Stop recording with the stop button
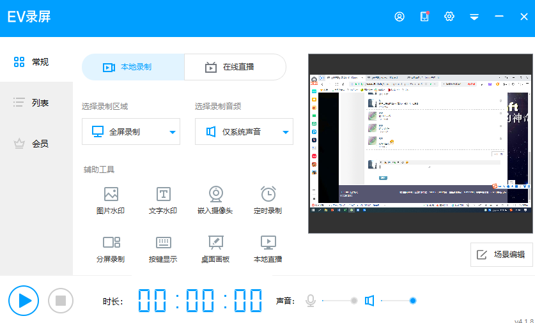 [x=61, y=301]
